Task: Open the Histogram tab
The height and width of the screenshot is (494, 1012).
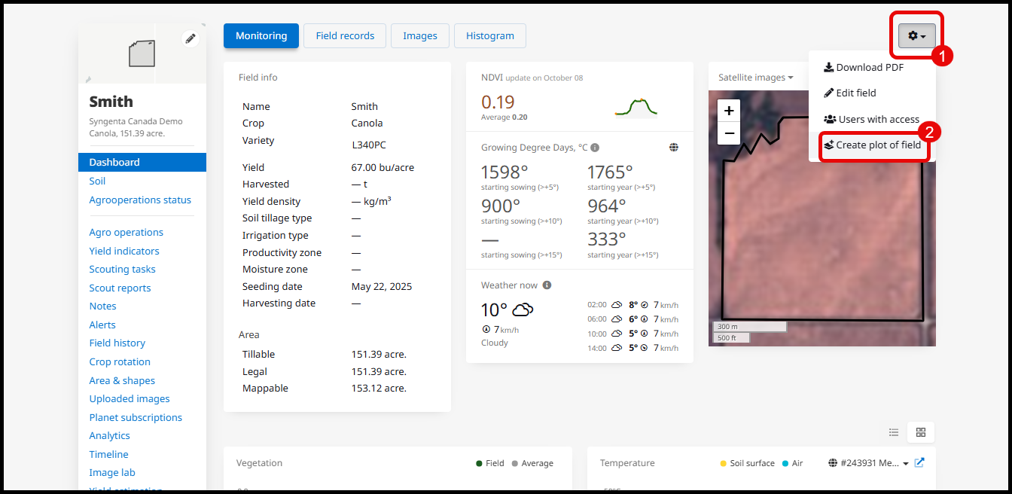Action: tap(489, 35)
